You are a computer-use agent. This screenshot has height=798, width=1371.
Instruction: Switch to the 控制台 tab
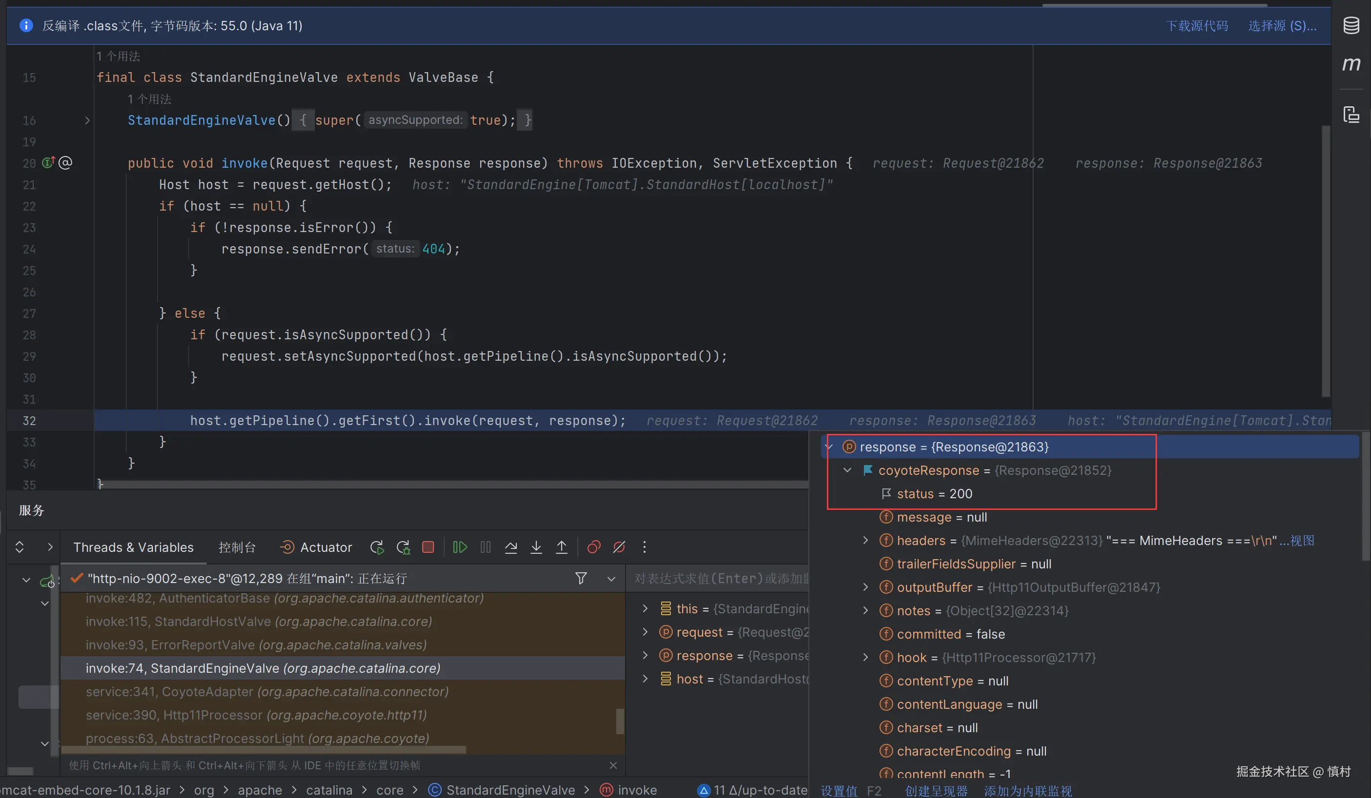236,547
